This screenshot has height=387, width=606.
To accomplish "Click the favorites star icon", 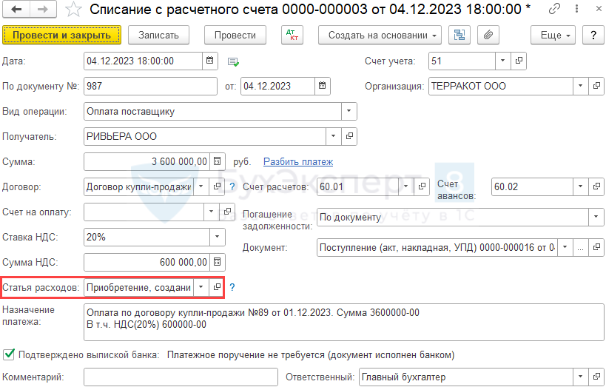I will point(73,10).
